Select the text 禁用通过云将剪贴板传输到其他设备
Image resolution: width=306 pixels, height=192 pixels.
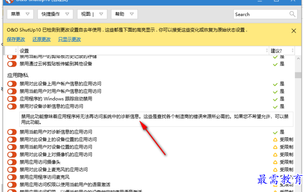56,64
